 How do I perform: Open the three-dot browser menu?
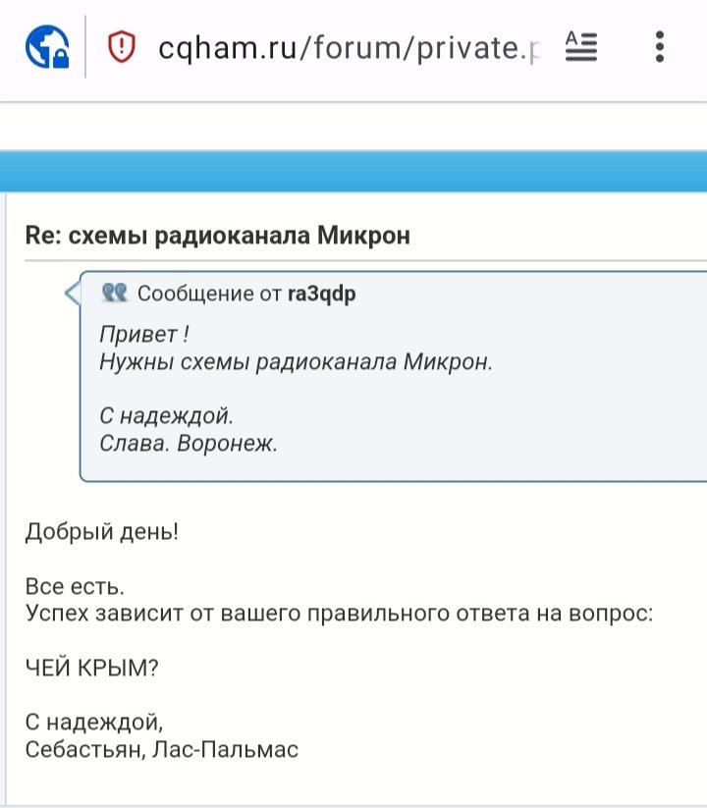tap(660, 46)
